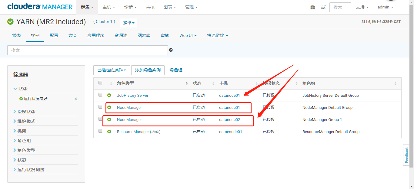This screenshot has width=414, height=189.
Task: Filter by 运行状况良好 status
Action: (35, 99)
